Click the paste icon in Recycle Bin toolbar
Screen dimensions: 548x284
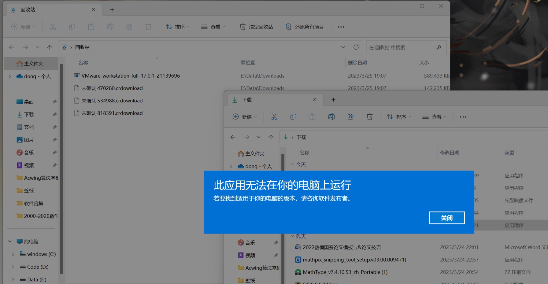tap(91, 27)
